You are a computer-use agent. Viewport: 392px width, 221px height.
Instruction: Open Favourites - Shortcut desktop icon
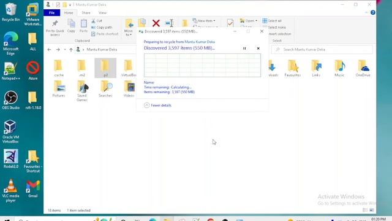[x=32, y=161]
